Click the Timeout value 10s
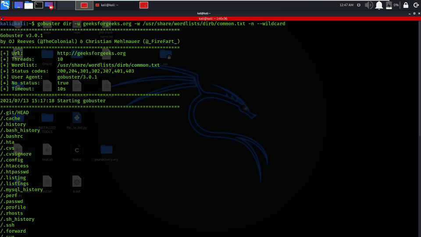Viewport: 421px width, 237px height. 61,89
